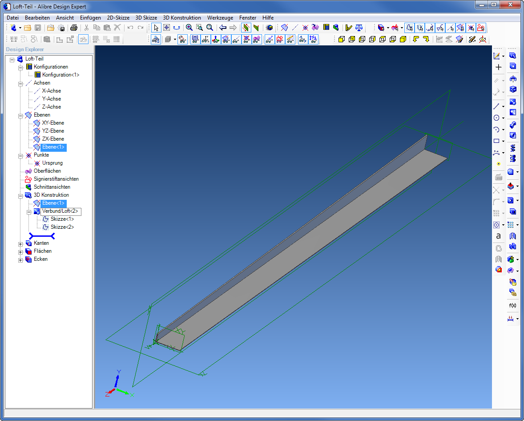This screenshot has height=421, width=524.
Task: Click the last yellow cube view icon
Action: point(403,40)
